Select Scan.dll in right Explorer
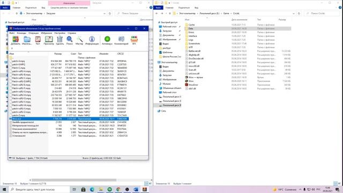Viewport: 343px width, 193px height. tap(192, 70)
